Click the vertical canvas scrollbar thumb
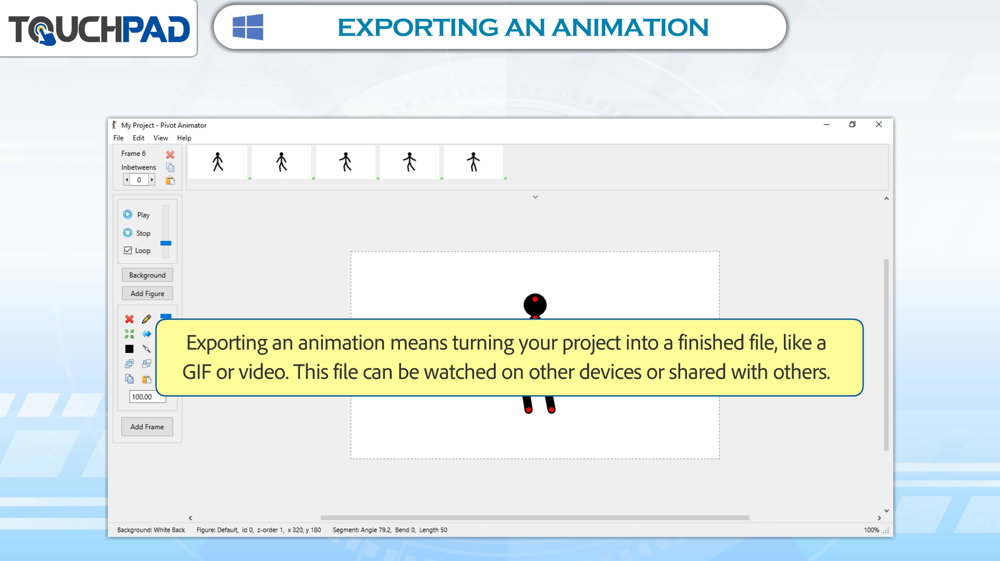This screenshot has width=1000, height=561. click(x=886, y=354)
